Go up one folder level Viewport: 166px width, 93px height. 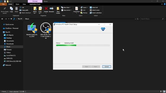(x=11, y=19)
